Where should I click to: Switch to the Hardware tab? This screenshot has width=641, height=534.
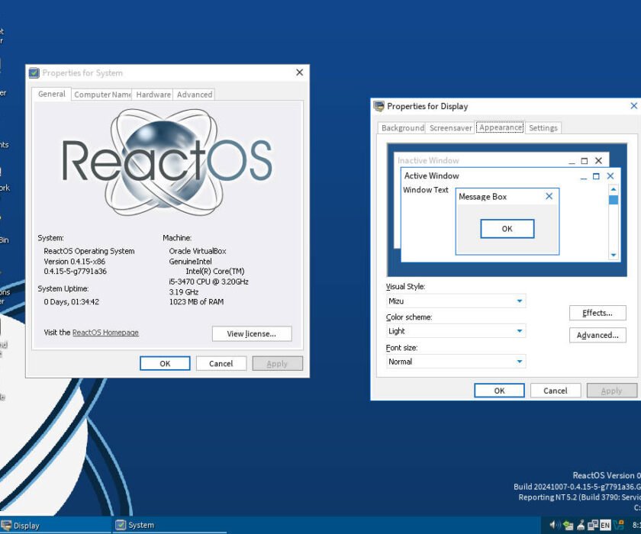tap(153, 94)
